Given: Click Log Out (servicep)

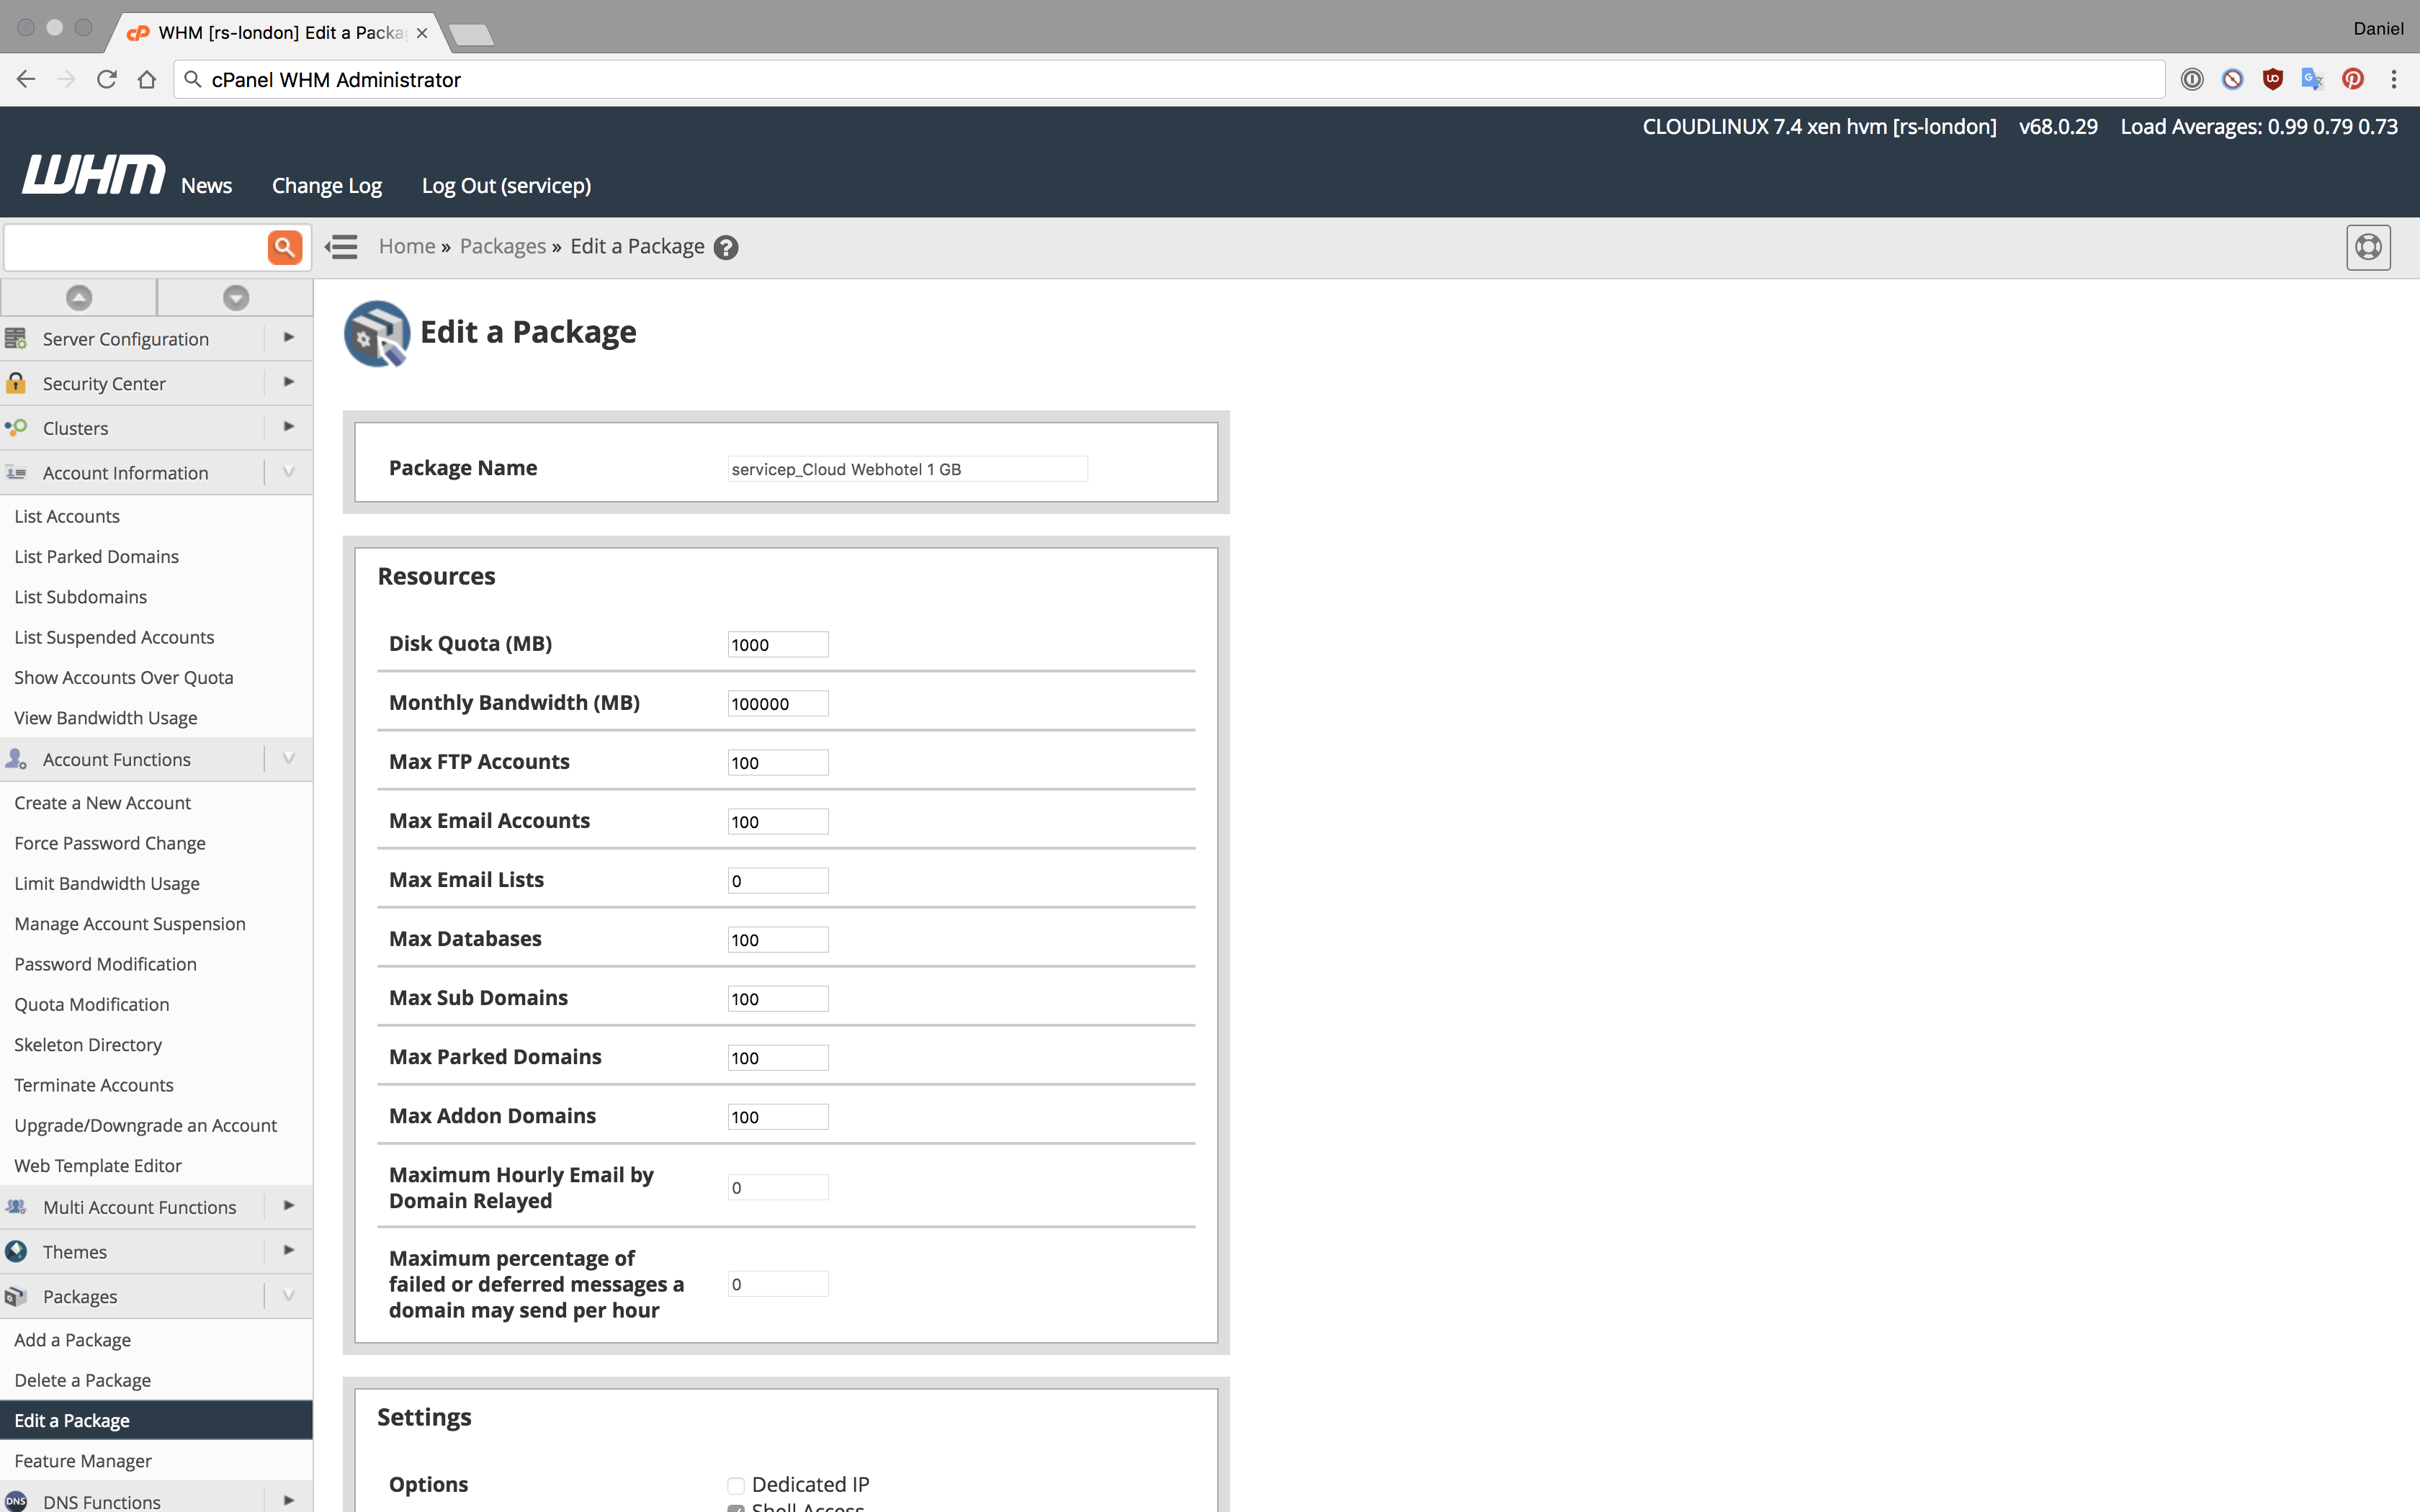Looking at the screenshot, I should click(x=506, y=185).
